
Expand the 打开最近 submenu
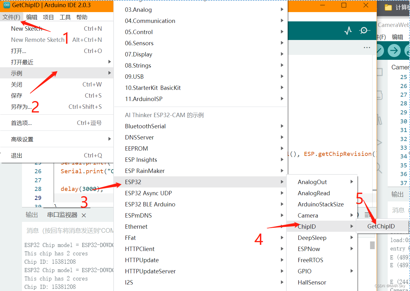pyautogui.click(x=57, y=62)
